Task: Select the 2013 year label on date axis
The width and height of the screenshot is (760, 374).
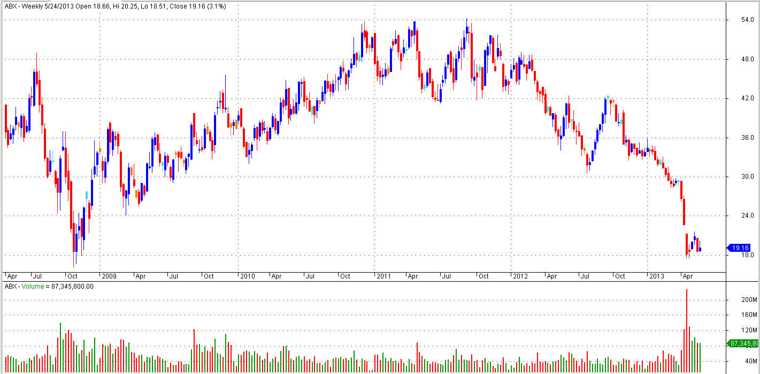Action: (x=656, y=276)
